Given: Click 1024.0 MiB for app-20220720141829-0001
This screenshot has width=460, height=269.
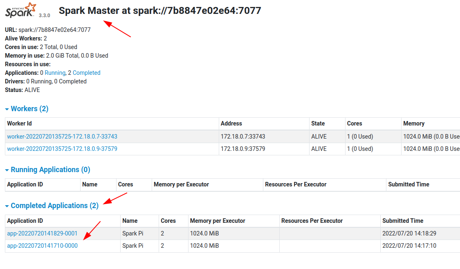Looking at the screenshot, I should (204, 233).
